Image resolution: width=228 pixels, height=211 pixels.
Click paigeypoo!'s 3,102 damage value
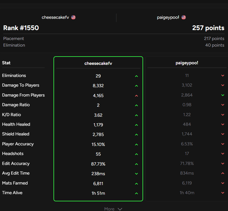click(x=187, y=85)
